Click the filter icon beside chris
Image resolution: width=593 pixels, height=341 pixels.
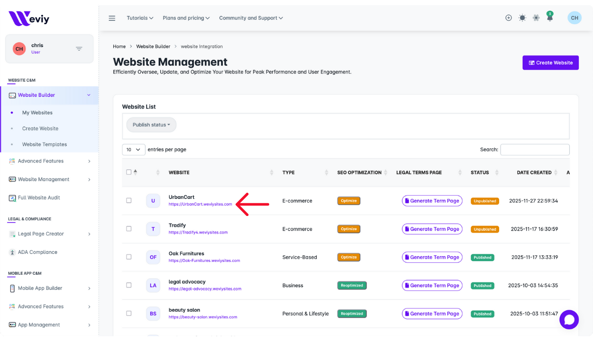tap(79, 49)
